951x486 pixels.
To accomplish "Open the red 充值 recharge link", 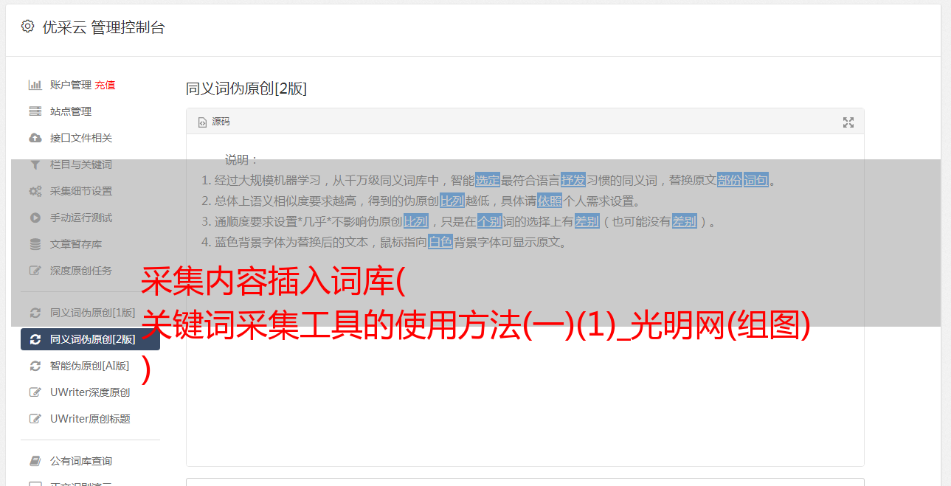I will [x=105, y=85].
